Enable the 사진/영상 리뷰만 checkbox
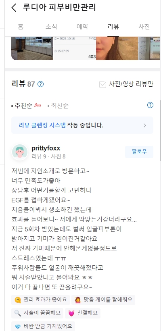The image size is (161, 331). [102, 84]
